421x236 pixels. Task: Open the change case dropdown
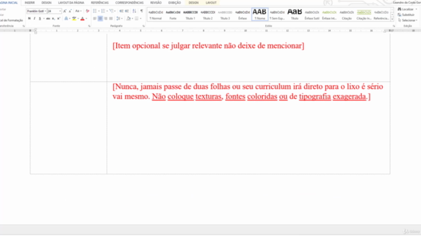(x=78, y=11)
